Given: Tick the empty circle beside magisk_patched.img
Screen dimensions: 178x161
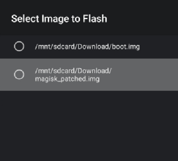Looking at the screenshot, I should (x=19, y=74).
